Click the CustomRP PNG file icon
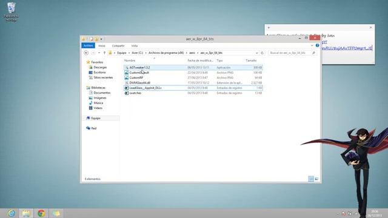Screen dimensions: 388x218 click(x=127, y=78)
